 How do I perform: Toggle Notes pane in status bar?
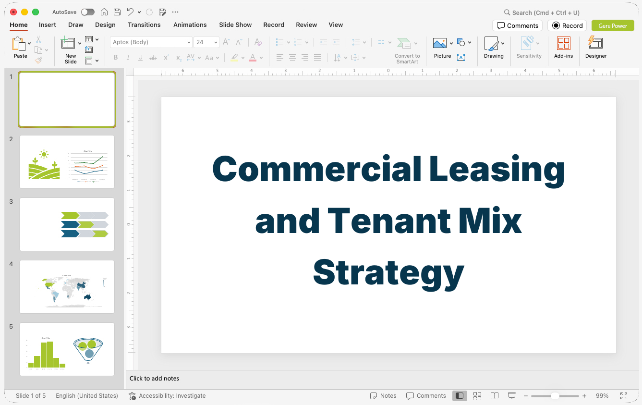coord(383,396)
